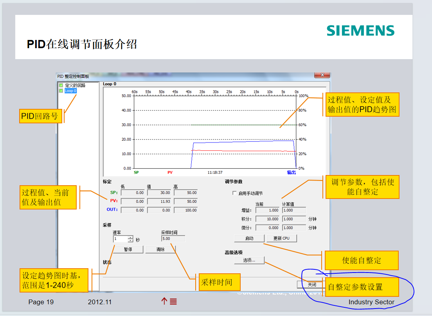432x316 pixels.
Task: Select Loop 0 in the loop tree
Action: point(70,91)
